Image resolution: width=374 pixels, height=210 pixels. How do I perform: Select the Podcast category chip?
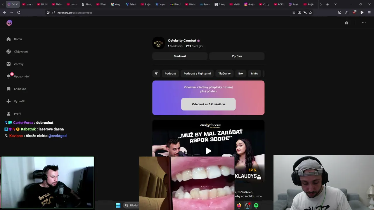170,73
